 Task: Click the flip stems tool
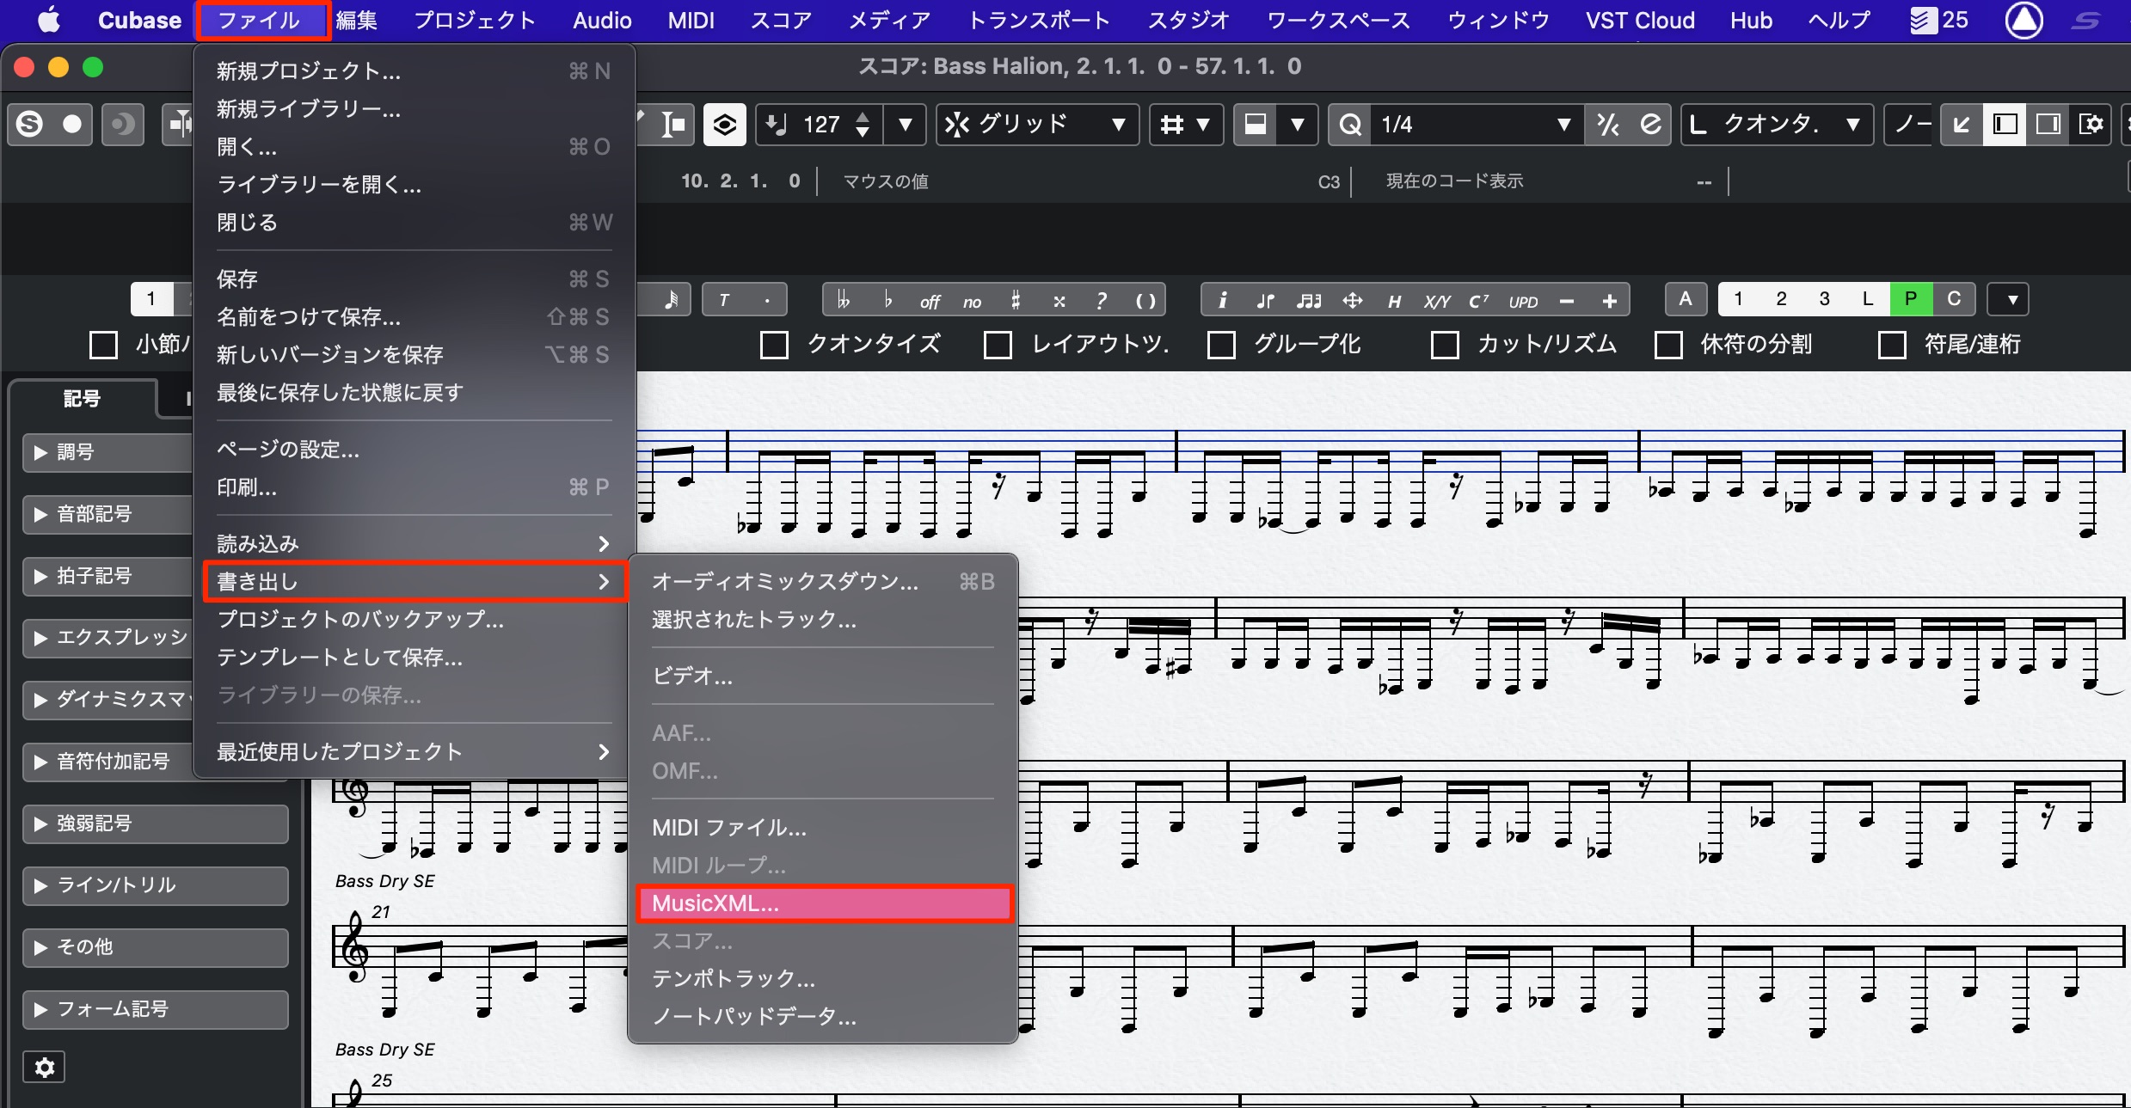pyautogui.click(x=1265, y=301)
